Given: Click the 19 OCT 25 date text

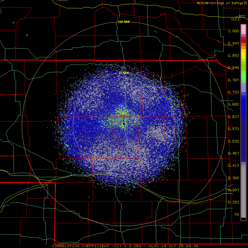Looking at the screenshot, I should (172, 246).
